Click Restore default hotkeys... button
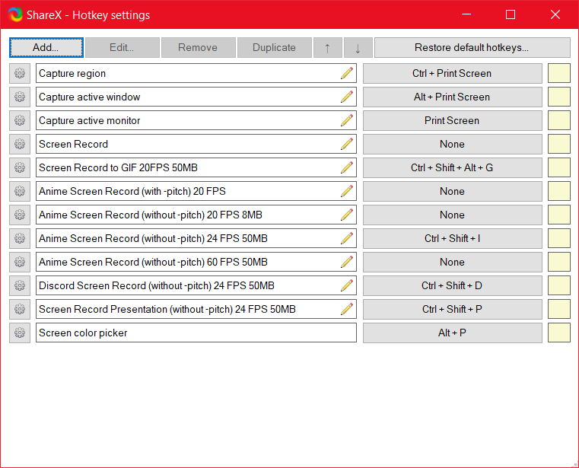The width and height of the screenshot is (579, 468). [472, 47]
